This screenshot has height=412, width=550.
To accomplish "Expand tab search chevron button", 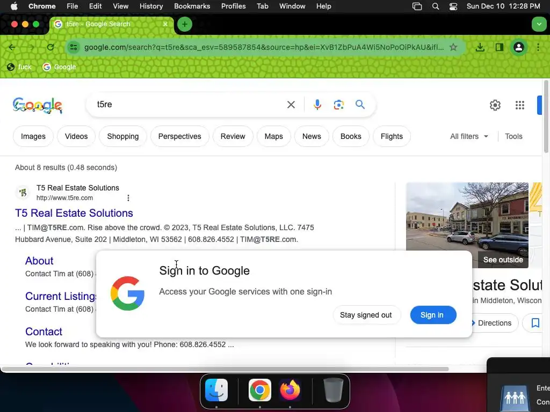I will tap(539, 24).
